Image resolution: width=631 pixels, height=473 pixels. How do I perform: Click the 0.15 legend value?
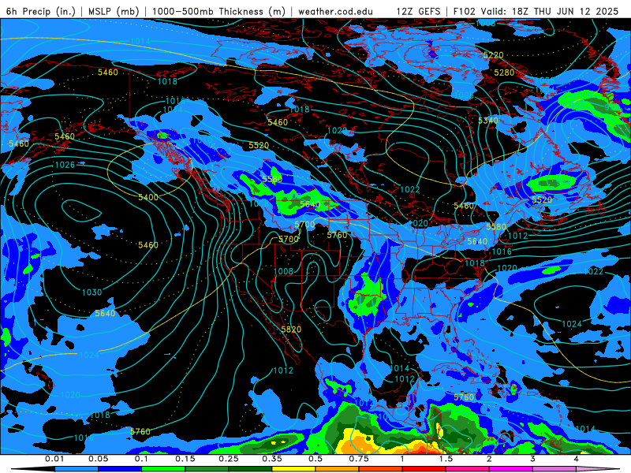click(185, 459)
